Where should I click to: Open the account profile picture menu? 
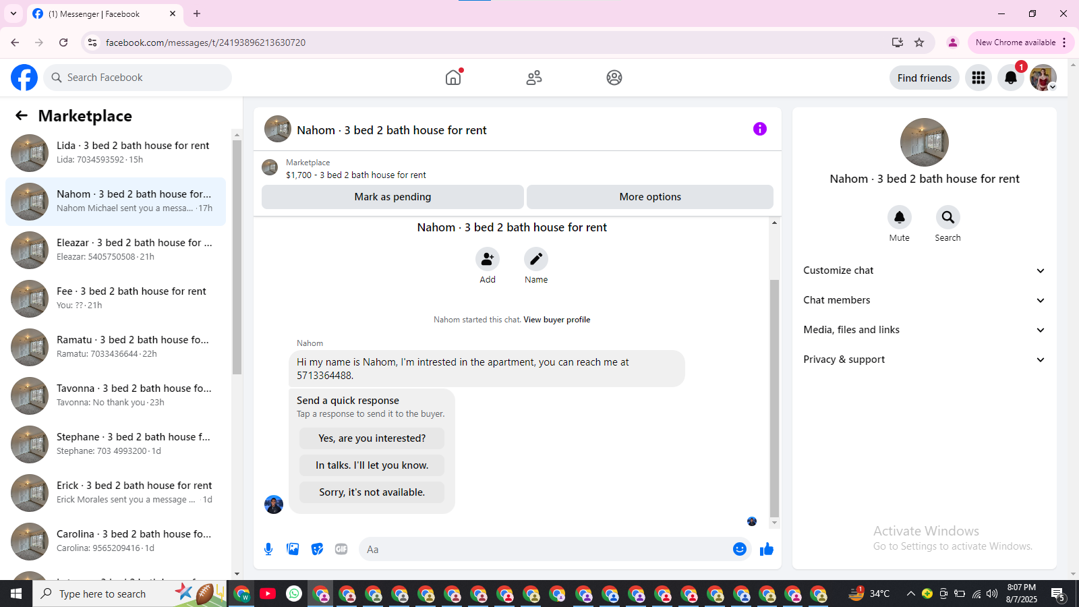click(1043, 78)
